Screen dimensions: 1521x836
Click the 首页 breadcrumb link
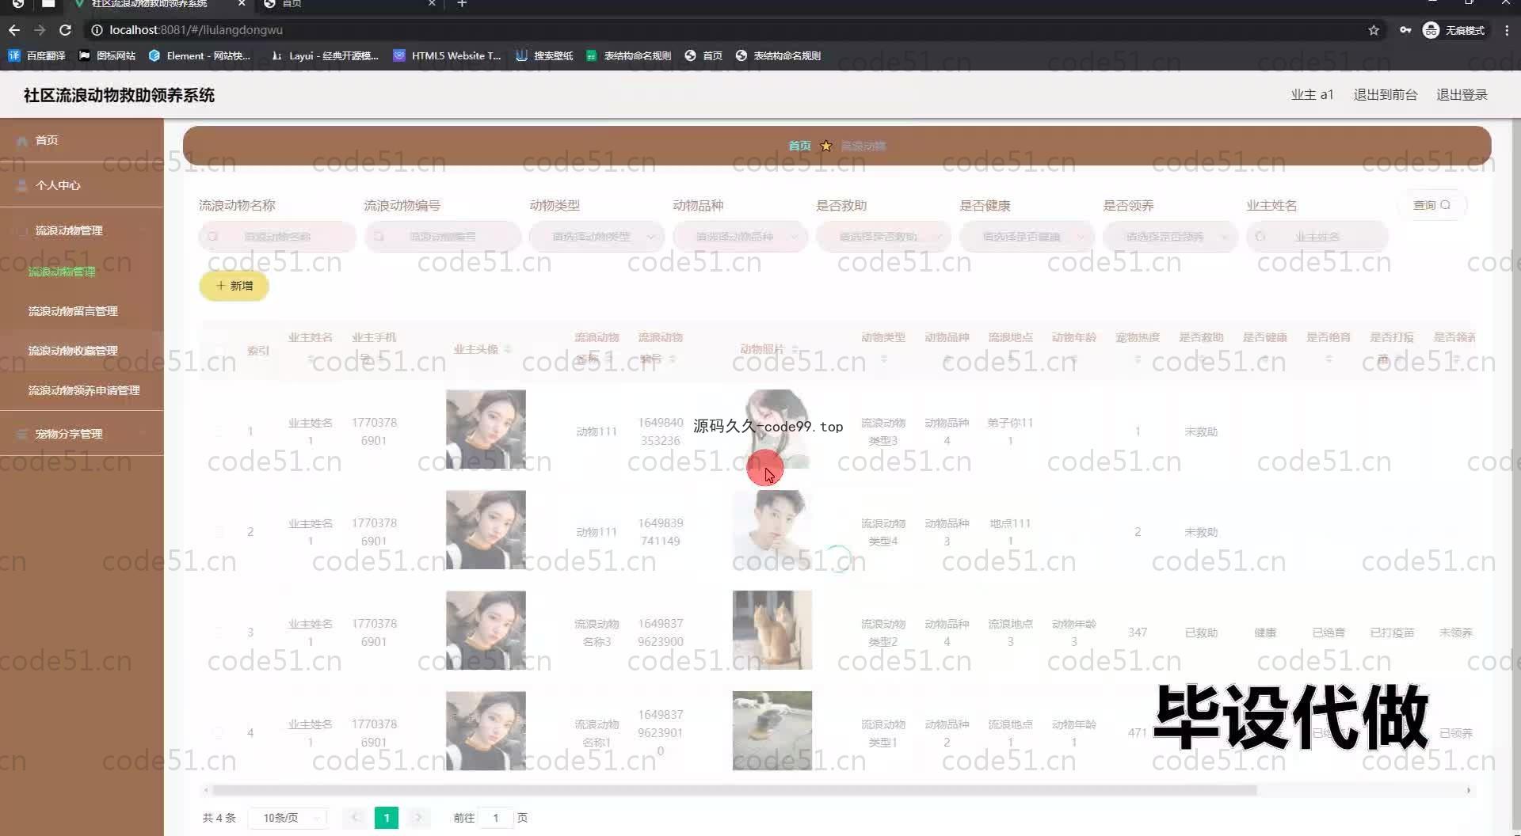pyautogui.click(x=799, y=146)
